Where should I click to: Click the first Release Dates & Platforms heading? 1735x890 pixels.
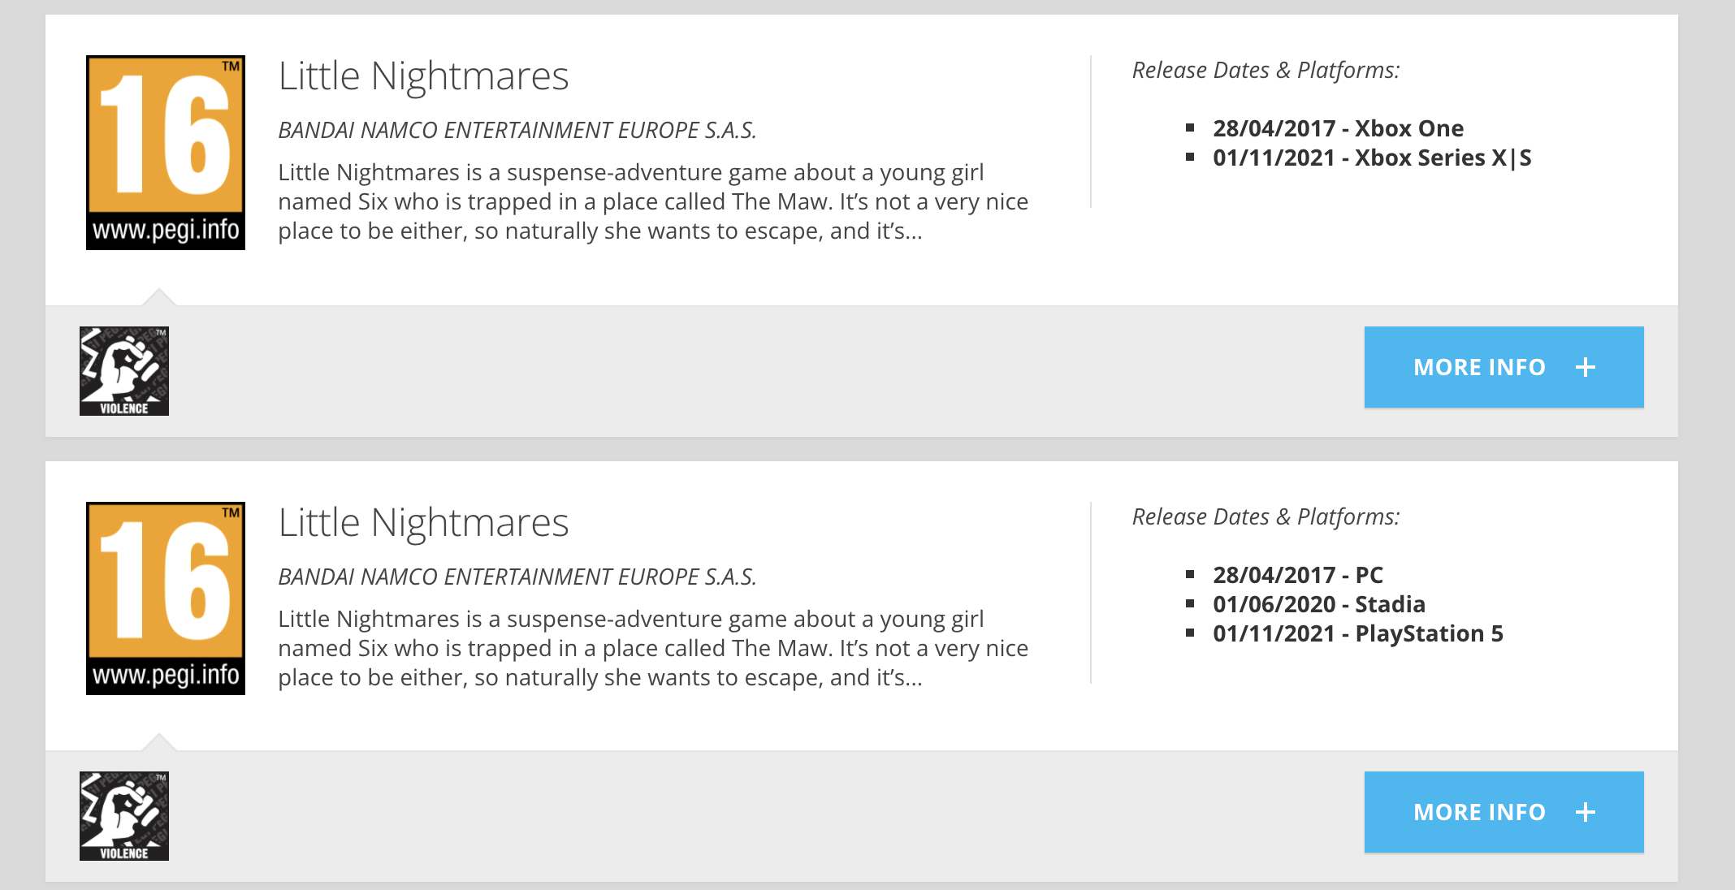point(1266,71)
